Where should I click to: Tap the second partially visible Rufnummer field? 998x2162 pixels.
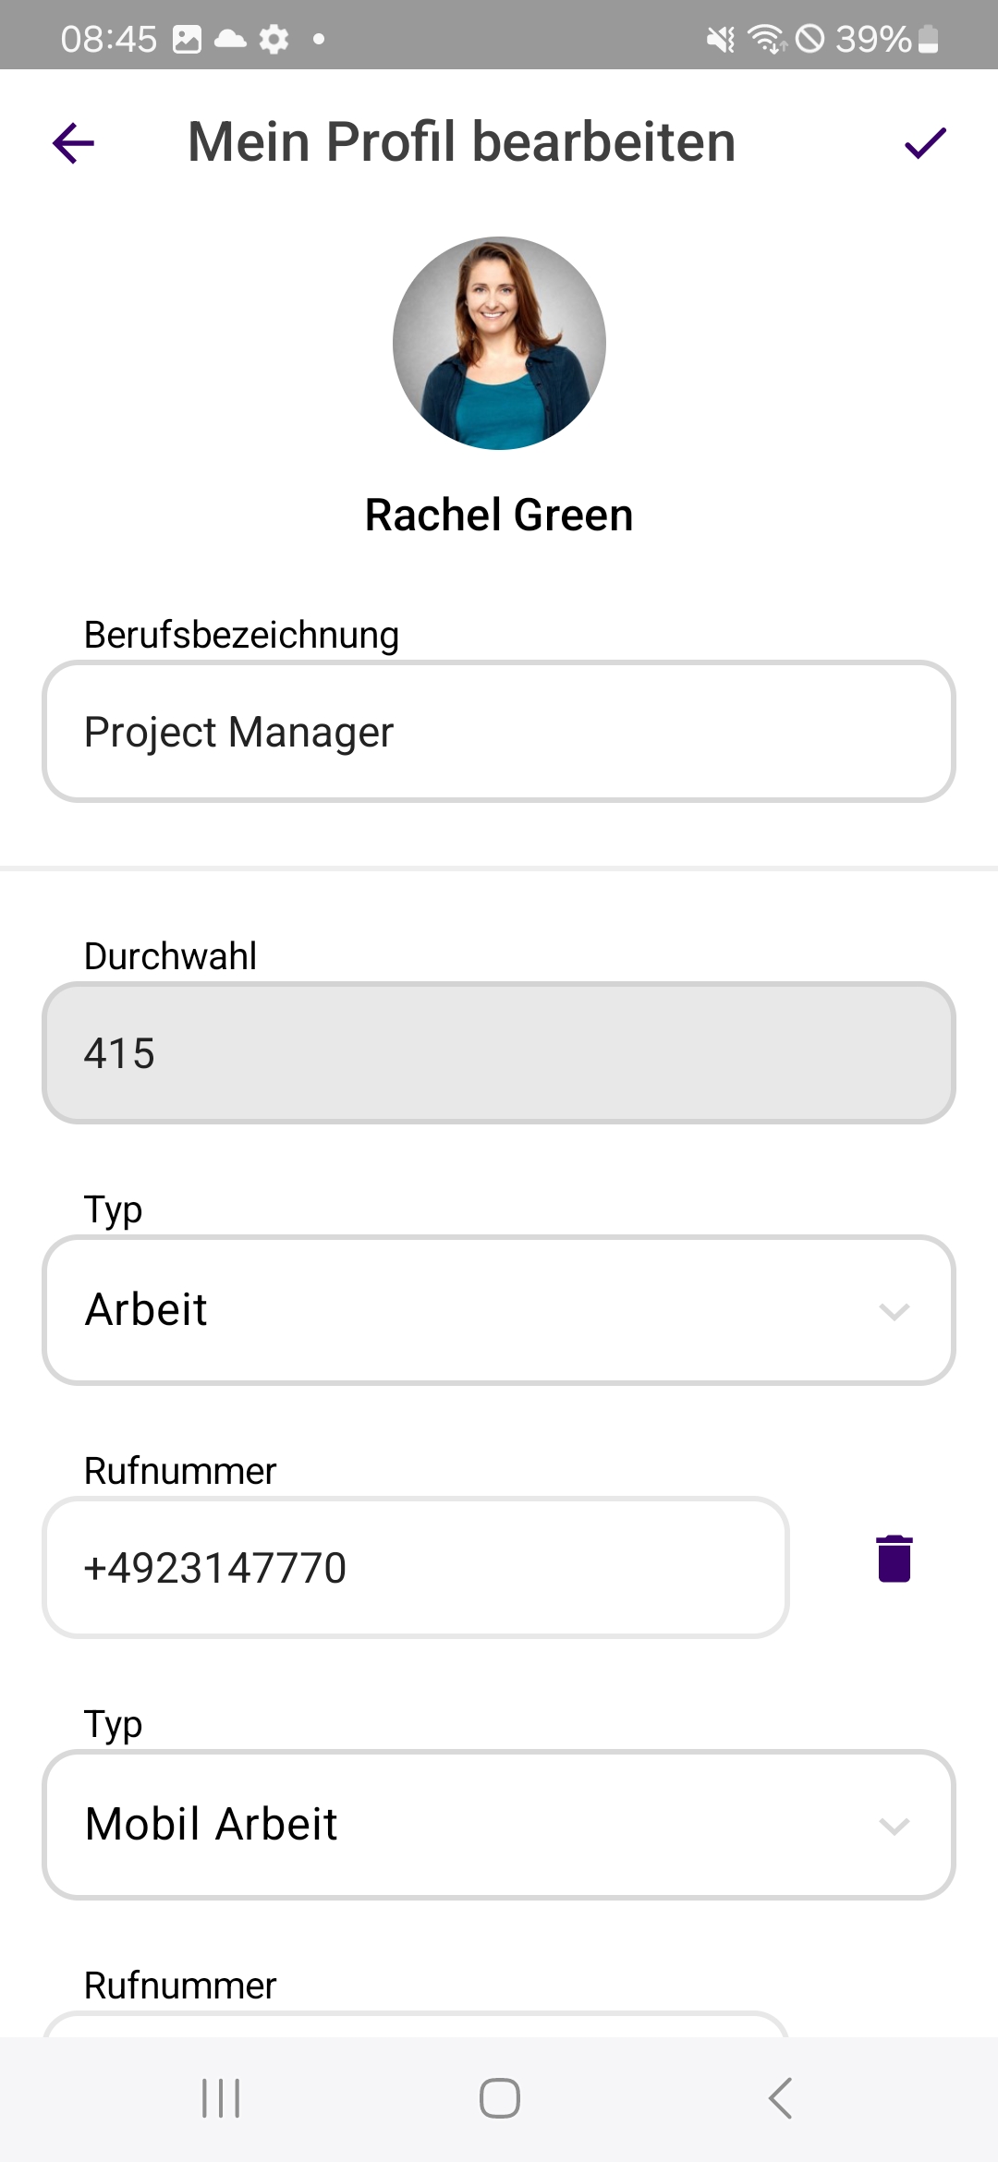click(x=416, y=2024)
